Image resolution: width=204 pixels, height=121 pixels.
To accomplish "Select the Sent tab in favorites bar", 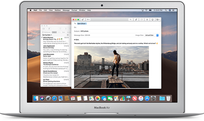I will (64, 32).
